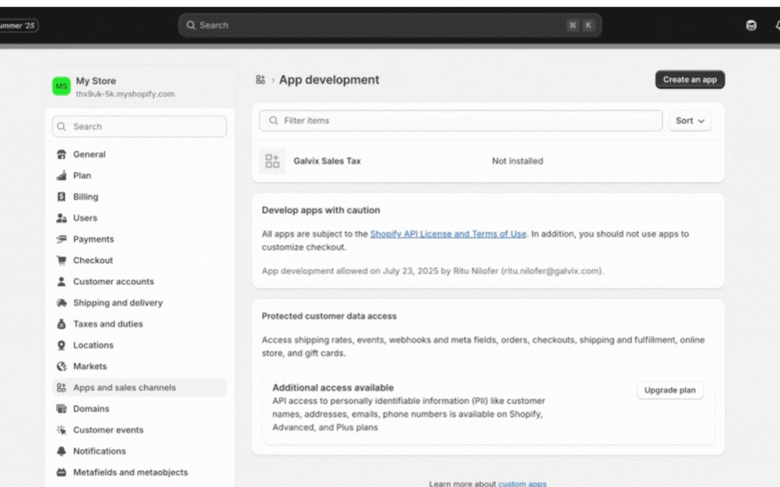This screenshot has width=780, height=487.
Task: Click the Develop apps with caution heading
Action: pos(321,210)
